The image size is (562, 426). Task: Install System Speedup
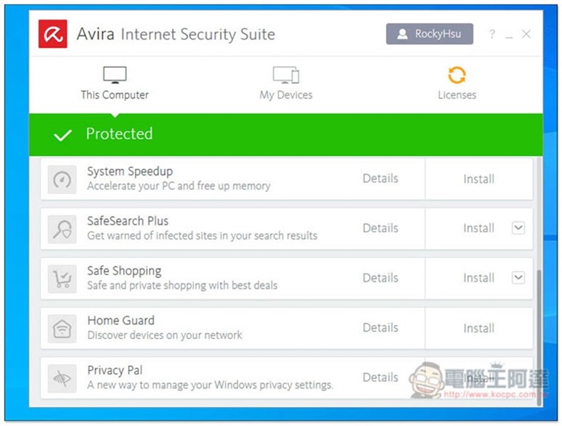point(478,179)
